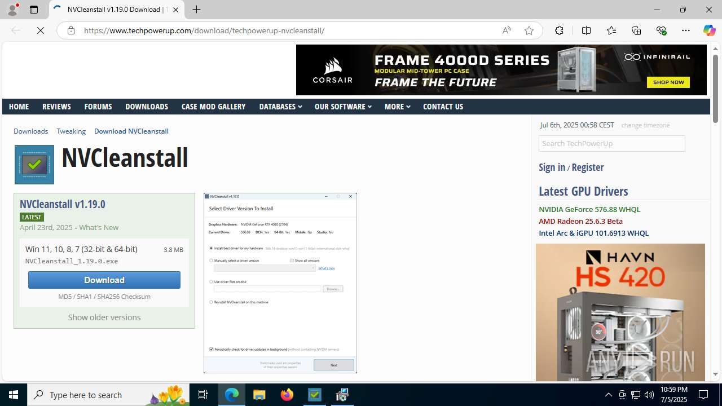Click change timezone link
This screenshot has width=722, height=406.
pos(645,125)
